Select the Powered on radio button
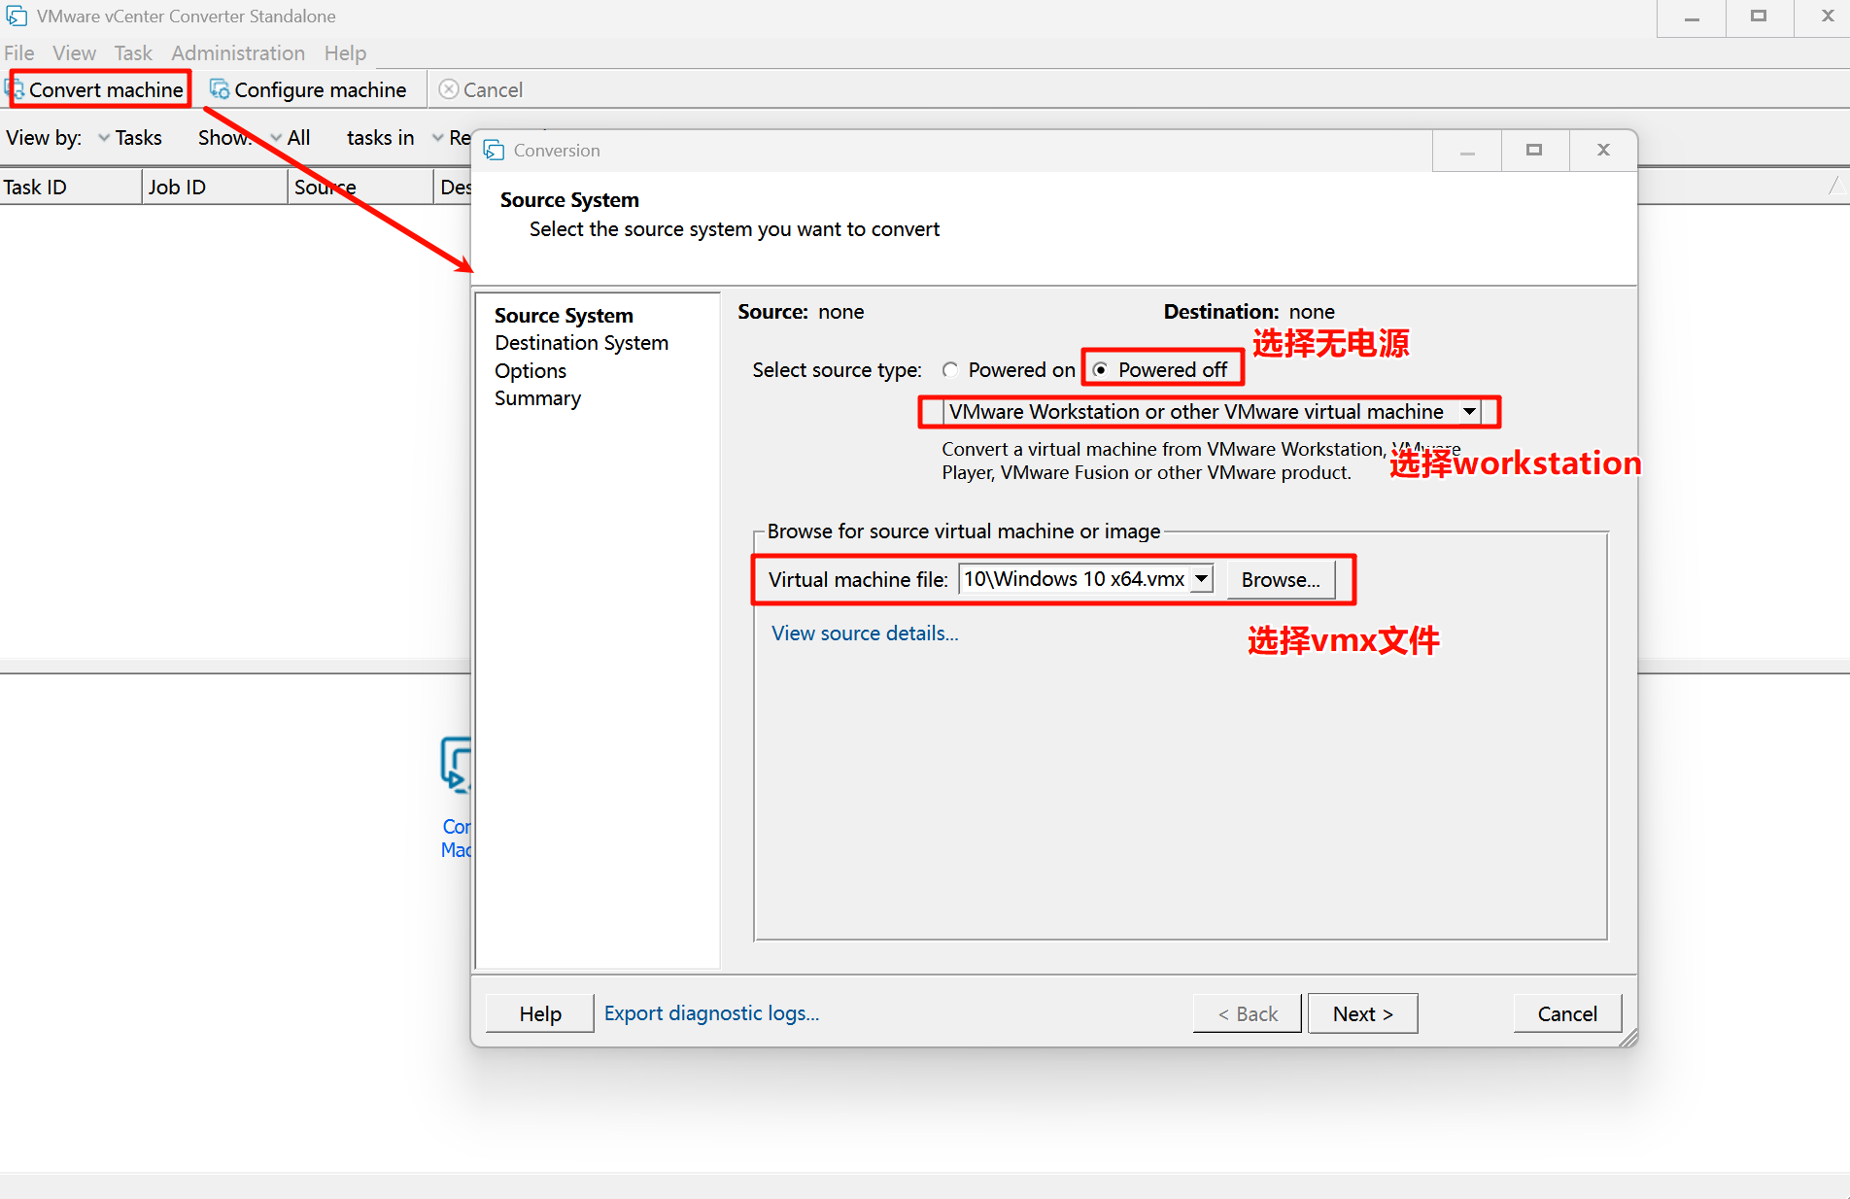The height and width of the screenshot is (1199, 1850). (950, 370)
